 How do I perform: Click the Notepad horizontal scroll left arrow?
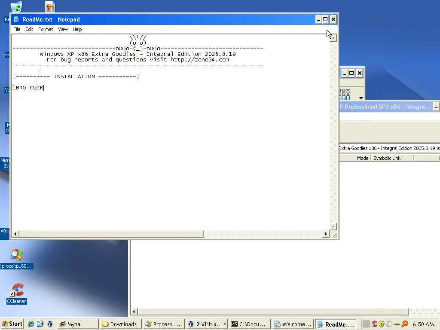[15, 234]
